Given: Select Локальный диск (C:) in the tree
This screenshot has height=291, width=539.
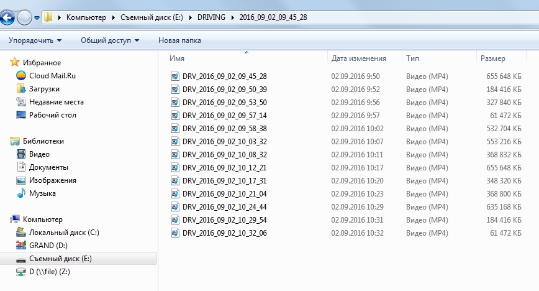Looking at the screenshot, I should (x=64, y=233).
